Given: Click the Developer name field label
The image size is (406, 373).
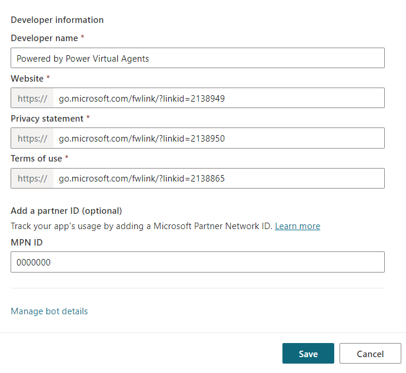Looking at the screenshot, I should coord(44,38).
